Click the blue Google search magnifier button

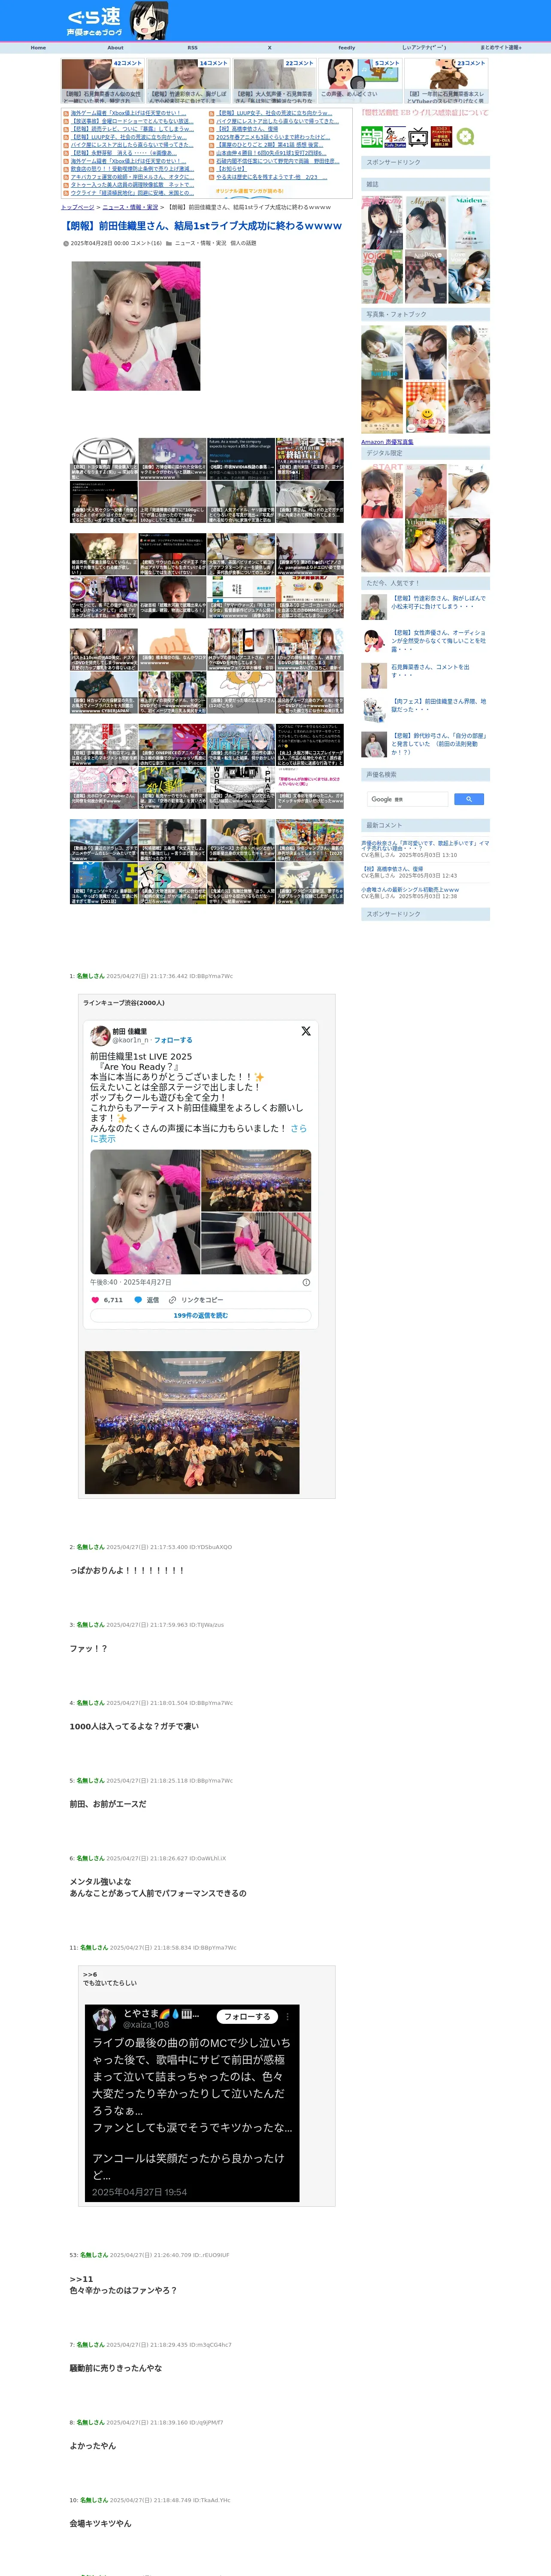coord(469,799)
